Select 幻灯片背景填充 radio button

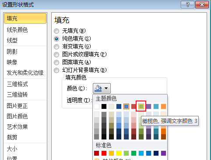coord(56,70)
